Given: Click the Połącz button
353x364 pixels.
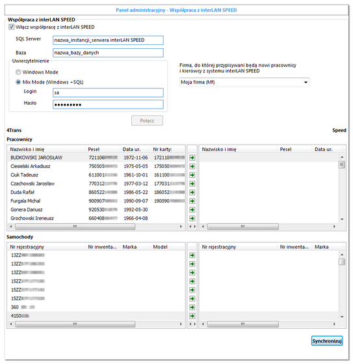Looking at the screenshot, I should tap(147, 120).
